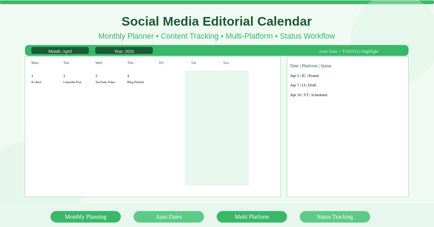Open the Month: April selector
Screen dimensions: 434x227
pos(60,50)
